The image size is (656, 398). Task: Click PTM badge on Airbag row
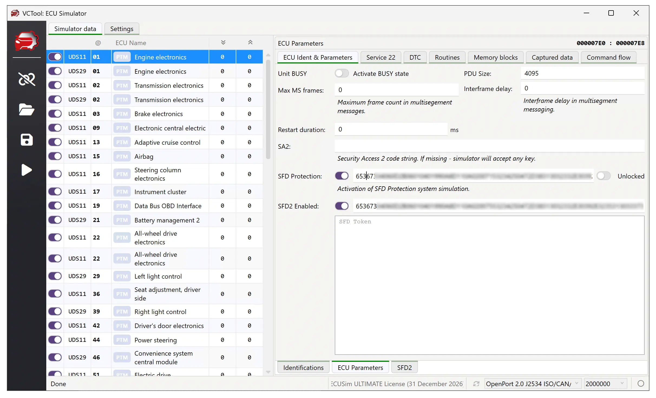(x=122, y=157)
